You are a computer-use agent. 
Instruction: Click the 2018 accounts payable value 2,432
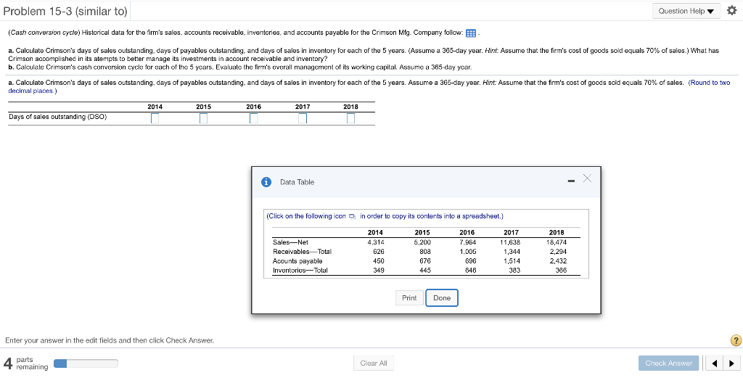558,260
